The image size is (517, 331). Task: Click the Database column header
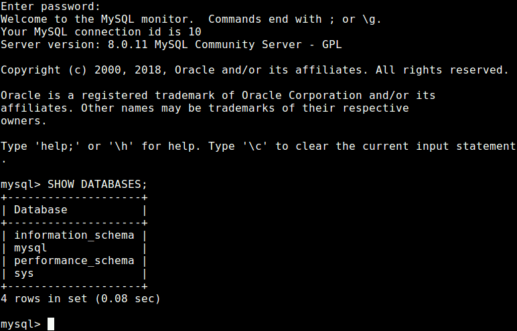[x=41, y=210]
